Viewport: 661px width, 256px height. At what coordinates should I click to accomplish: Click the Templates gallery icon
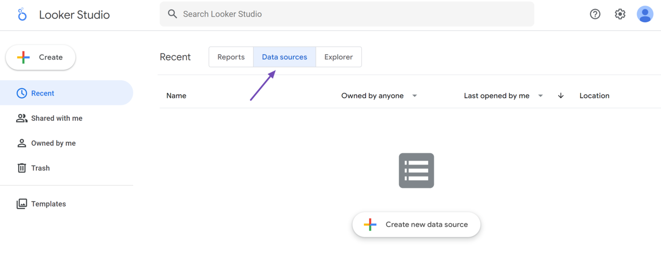pos(22,204)
